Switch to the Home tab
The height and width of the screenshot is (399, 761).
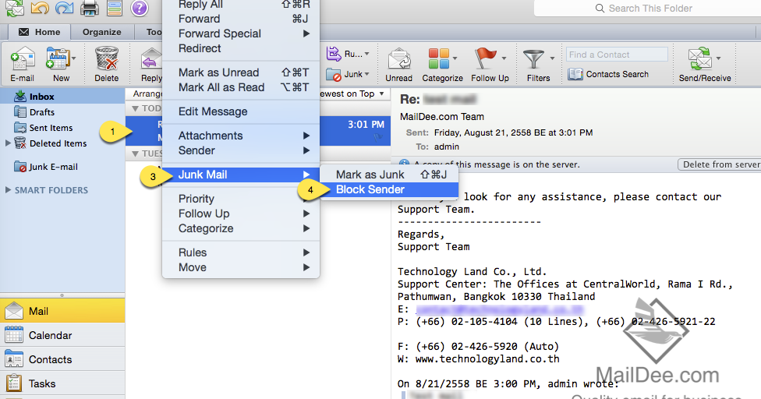point(40,32)
